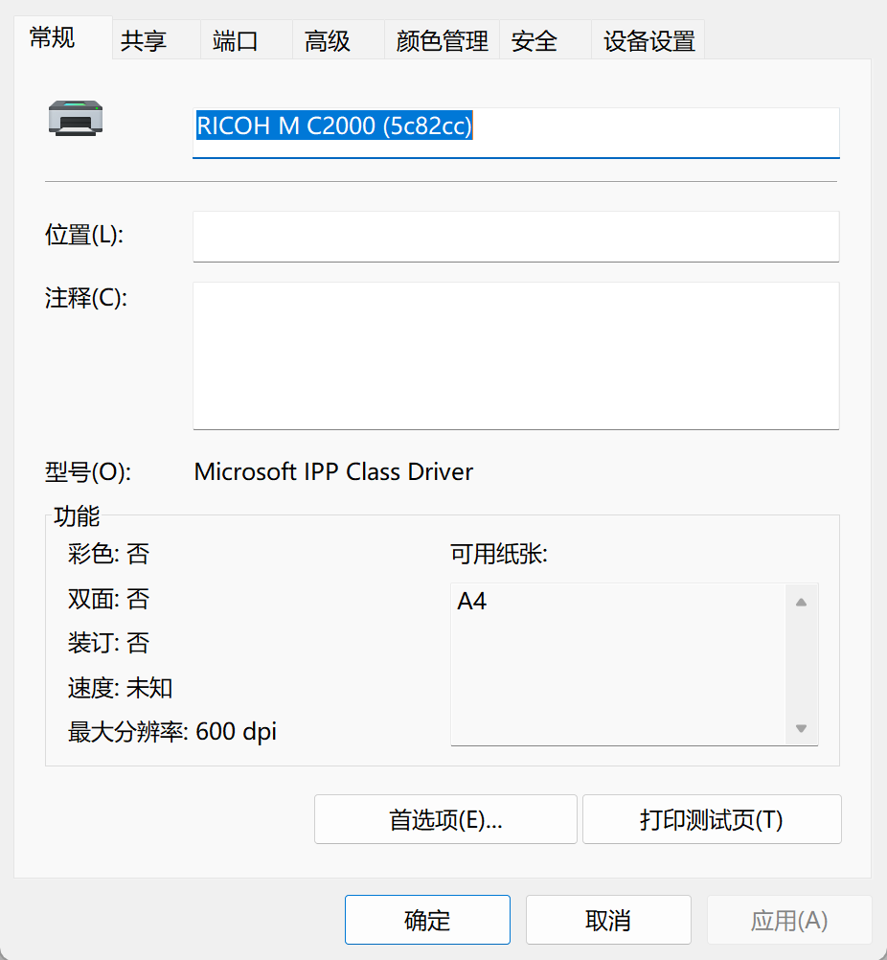Click 最大分辨率: 600 dpi text

(x=172, y=732)
